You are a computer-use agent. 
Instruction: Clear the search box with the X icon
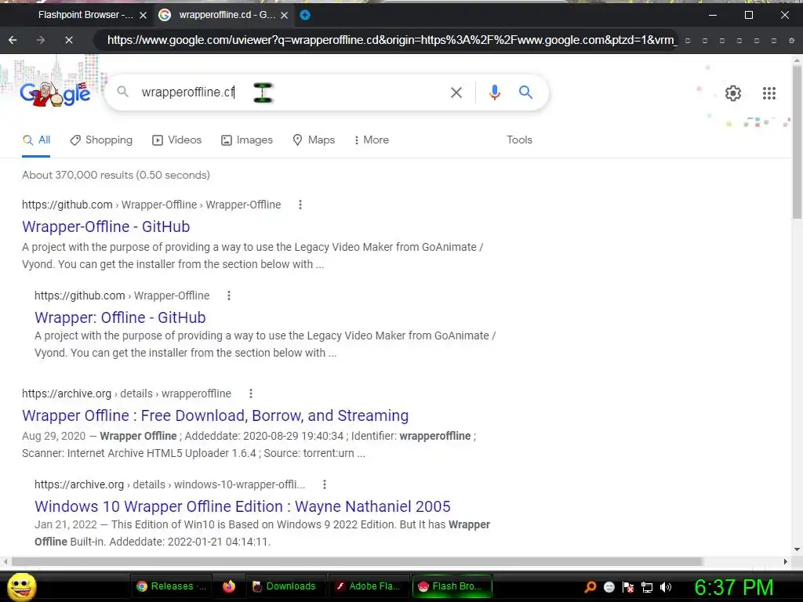tap(456, 92)
